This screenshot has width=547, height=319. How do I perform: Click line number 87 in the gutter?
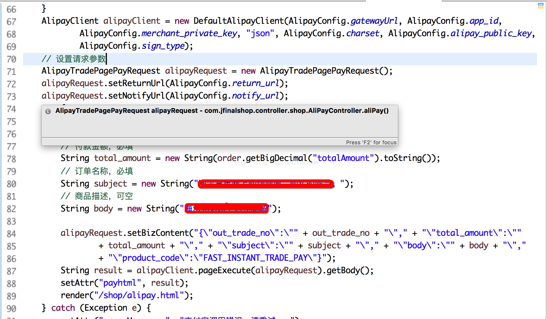[x=11, y=271]
